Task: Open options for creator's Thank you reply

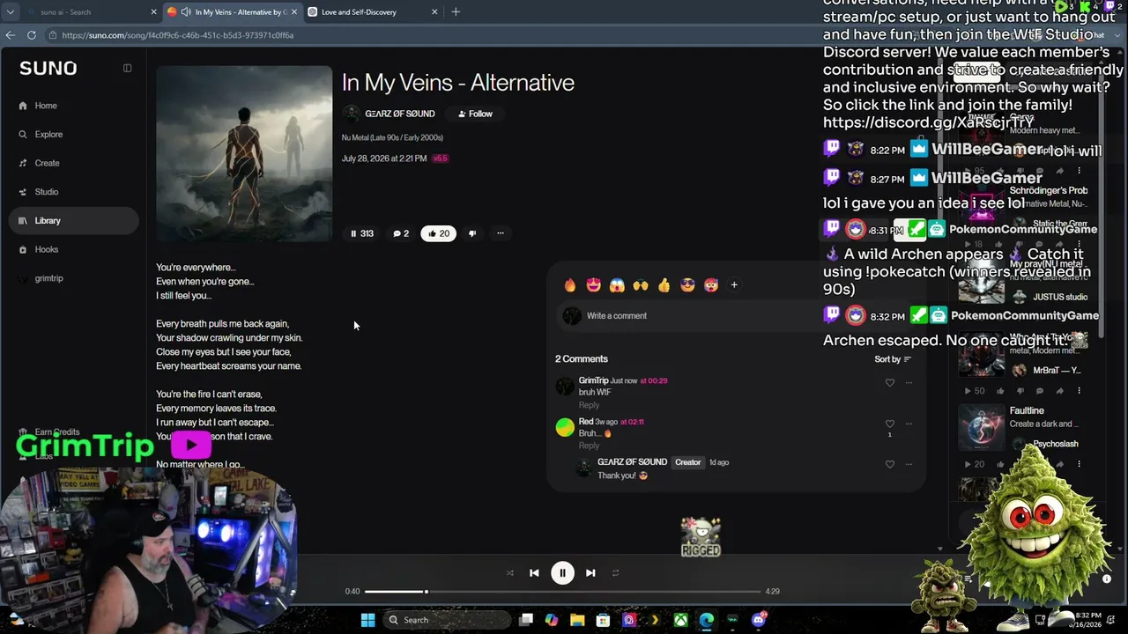Action: [x=909, y=464]
